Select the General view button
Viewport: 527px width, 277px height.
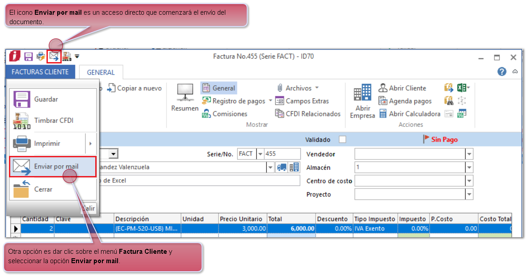[219, 88]
